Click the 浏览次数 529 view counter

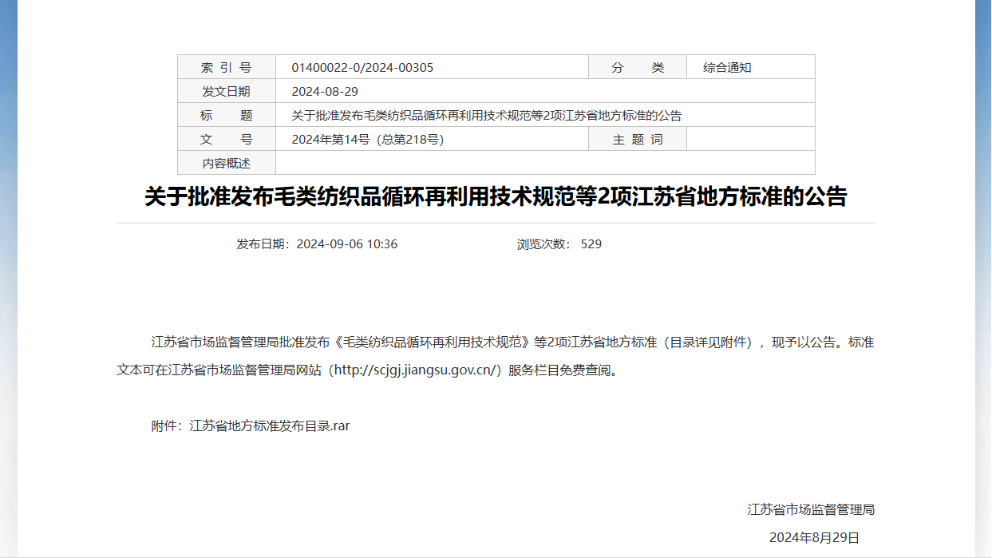pyautogui.click(x=559, y=244)
